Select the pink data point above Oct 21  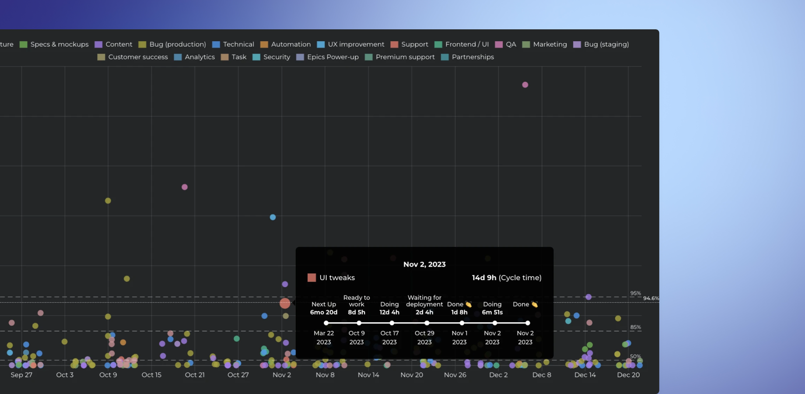pos(185,187)
